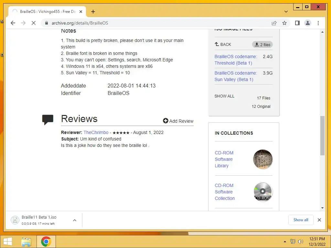This screenshot has height=248, width=331.
Task: Open the Chrome profile avatar
Action: pos(308,23)
